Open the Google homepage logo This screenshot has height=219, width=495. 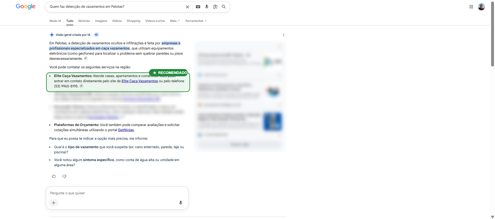tap(26, 6)
